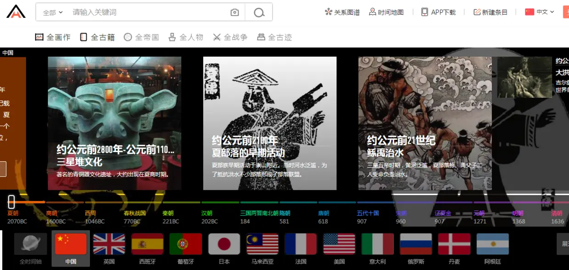Jump to 隋朝 581 on timeline
Image resolution: width=569 pixels, height=270 pixels.
(285, 217)
